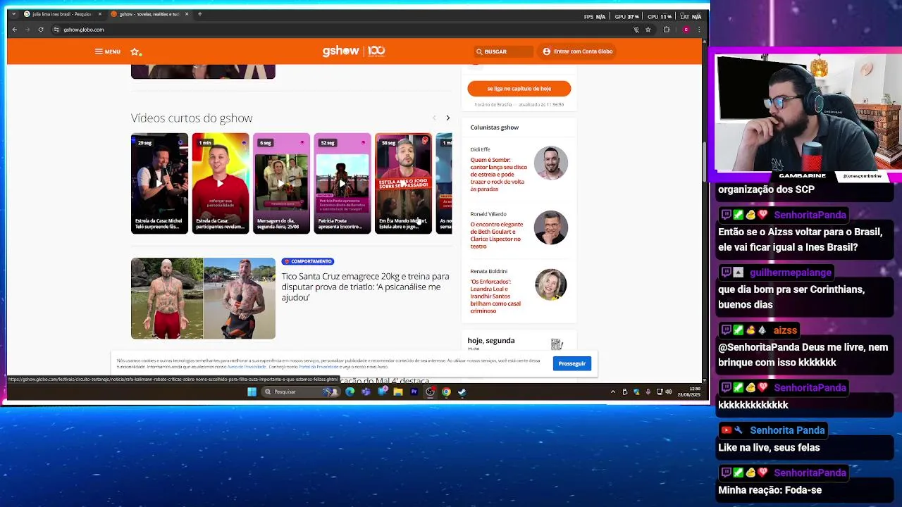
Task: Click 'se liga no capítulo de hoje' button
Action: click(519, 89)
